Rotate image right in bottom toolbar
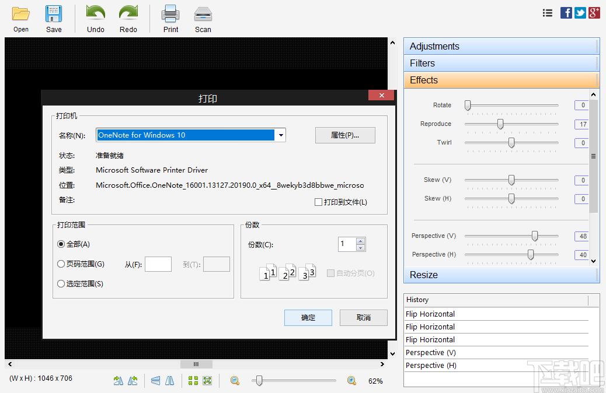The image size is (606, 393). 119,381
